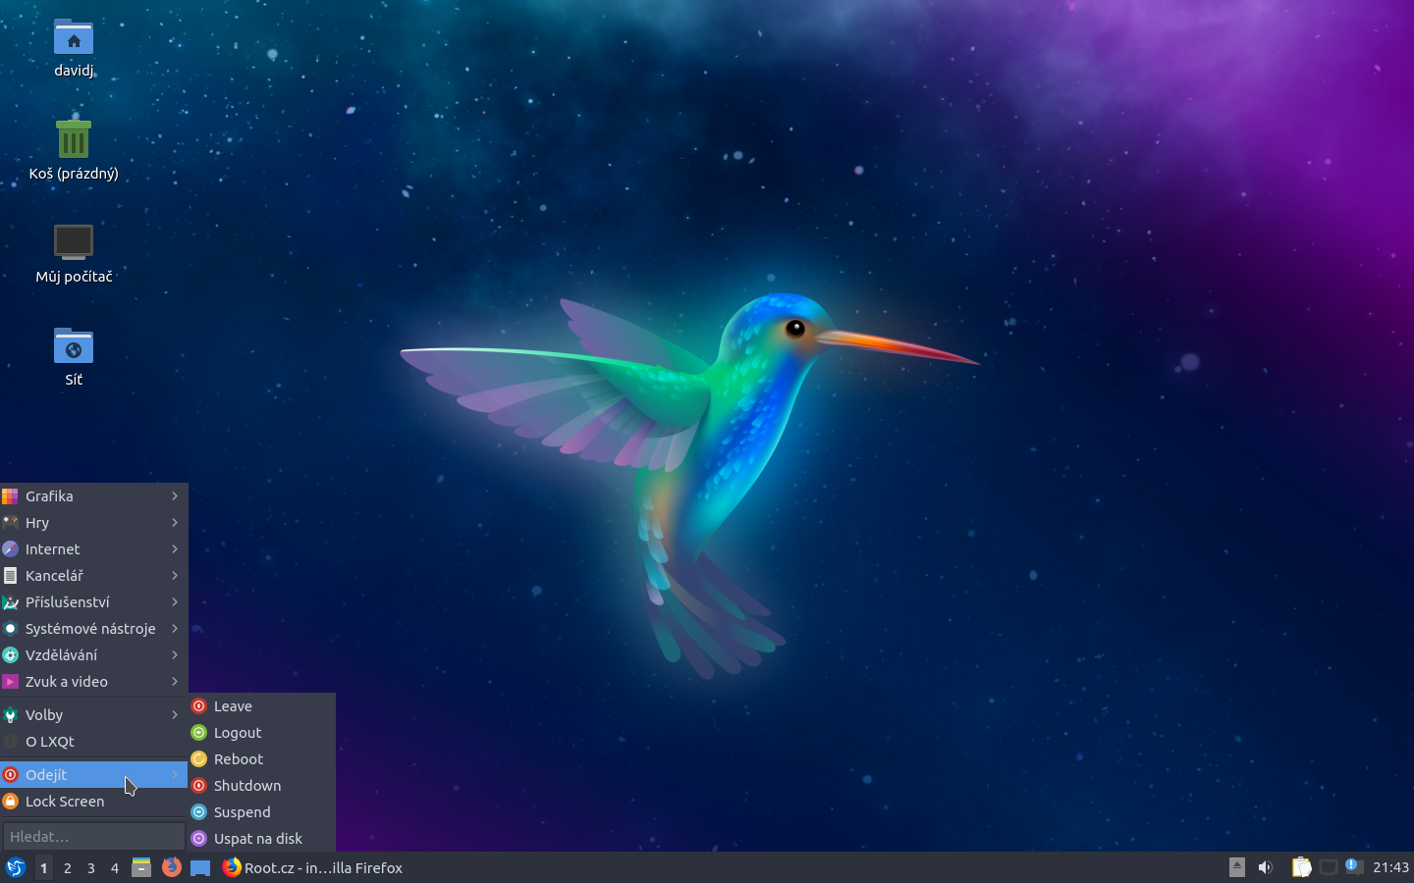The width and height of the screenshot is (1414, 883).
Task: Switch to workspace 2 on the taskbar
Action: [x=67, y=868]
